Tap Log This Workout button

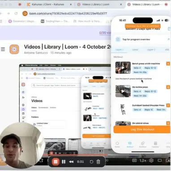tap(142, 129)
